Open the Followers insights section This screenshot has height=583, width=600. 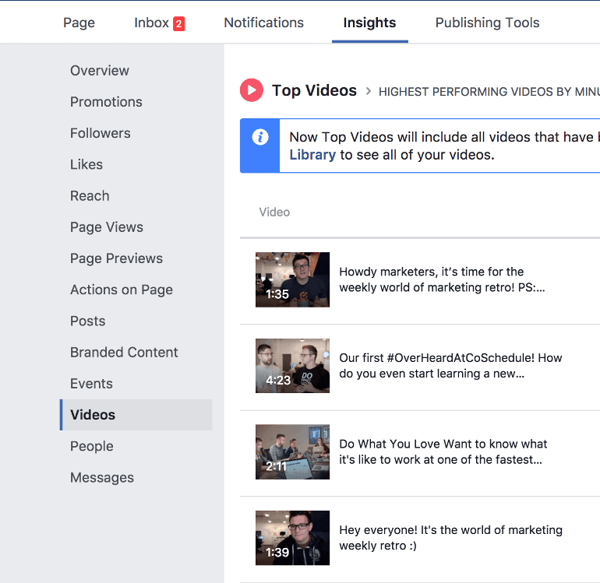101,133
